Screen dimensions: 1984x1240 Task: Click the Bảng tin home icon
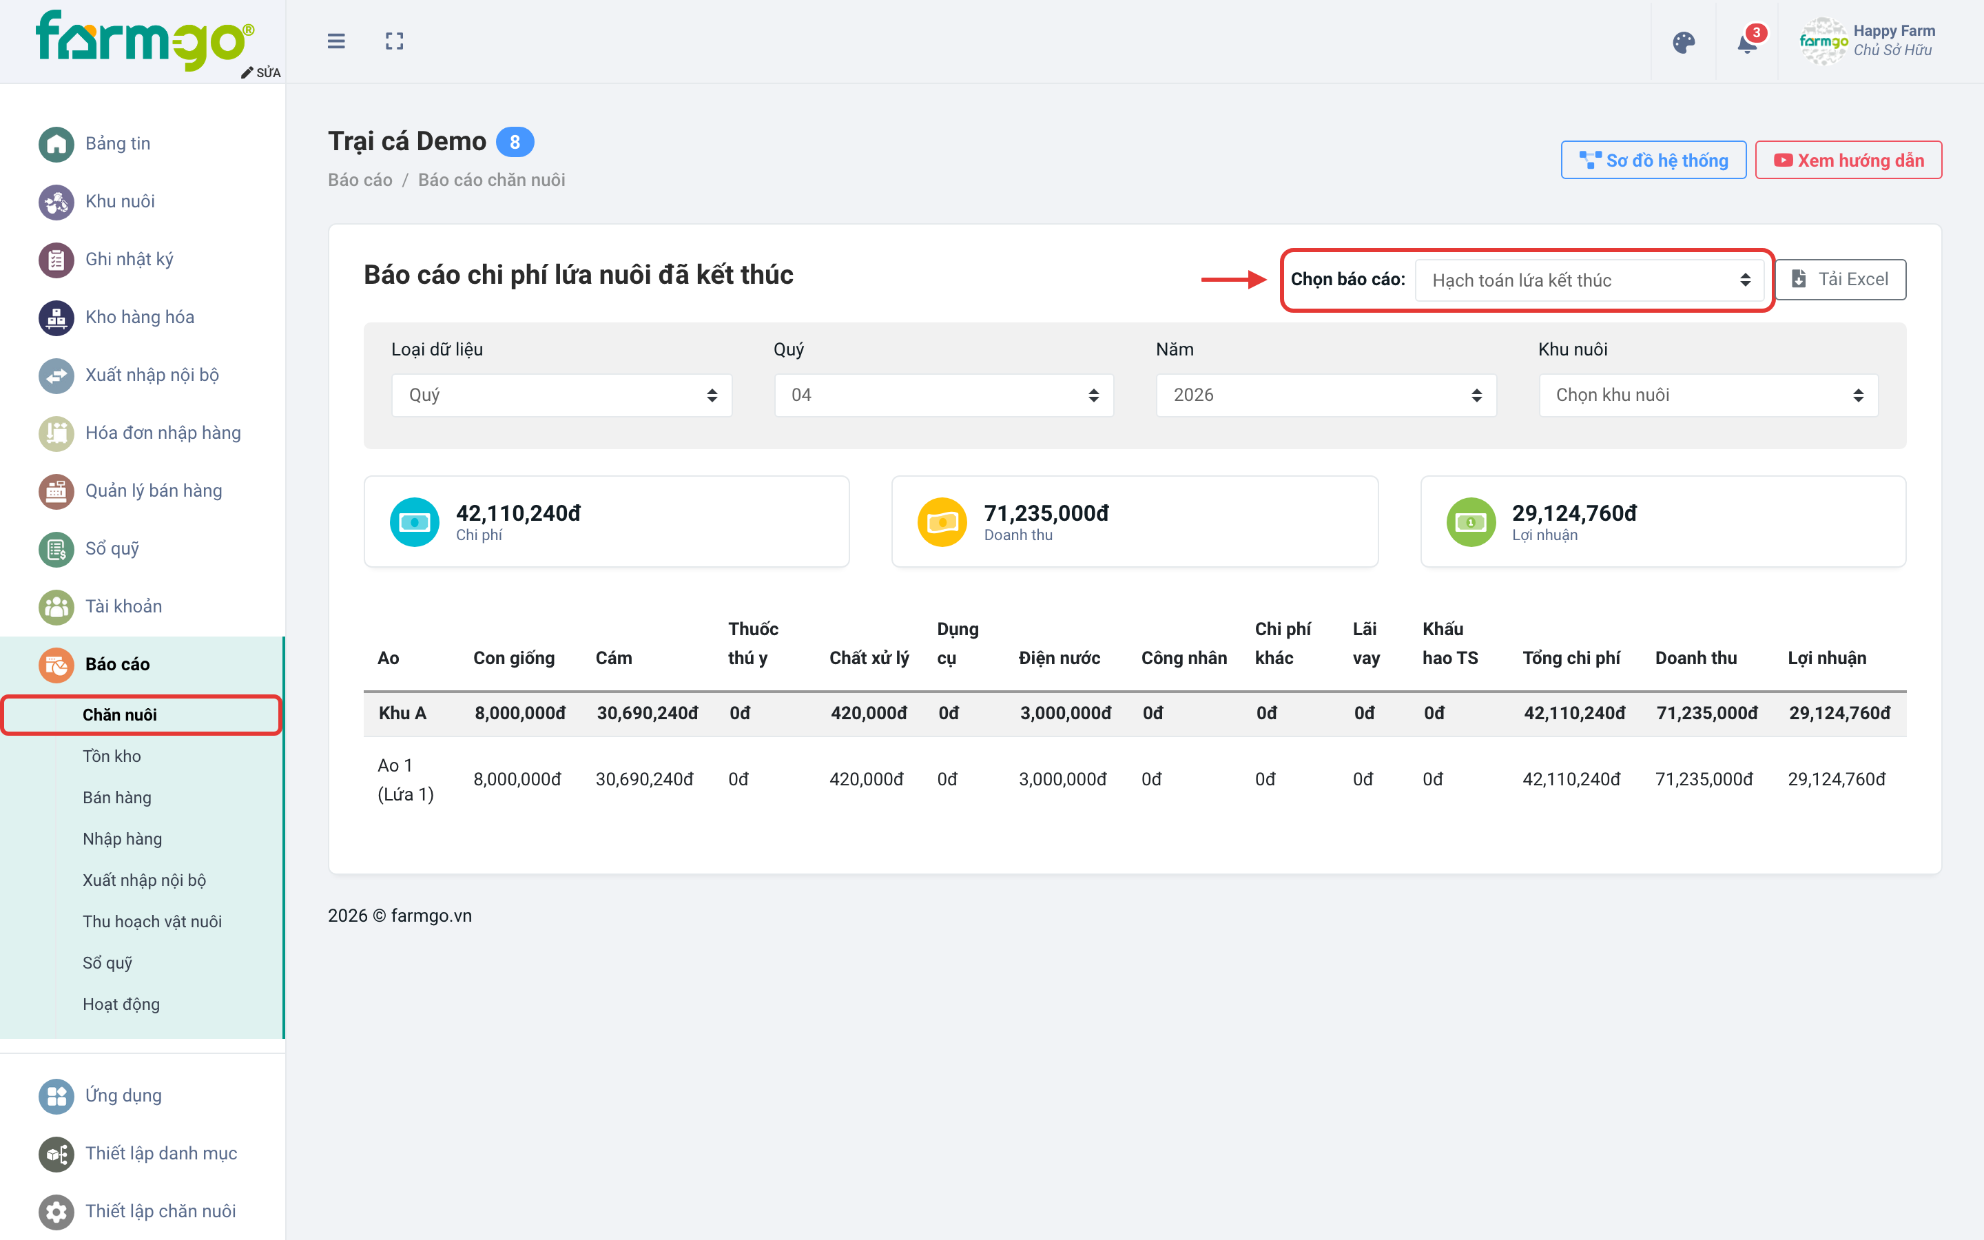pyautogui.click(x=56, y=145)
